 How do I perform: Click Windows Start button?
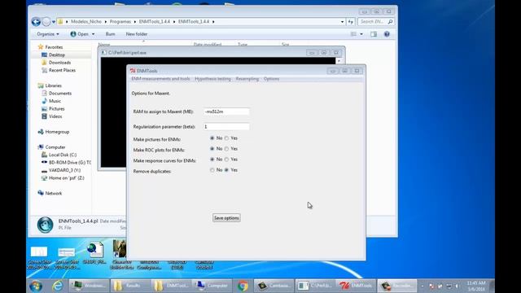point(36,286)
